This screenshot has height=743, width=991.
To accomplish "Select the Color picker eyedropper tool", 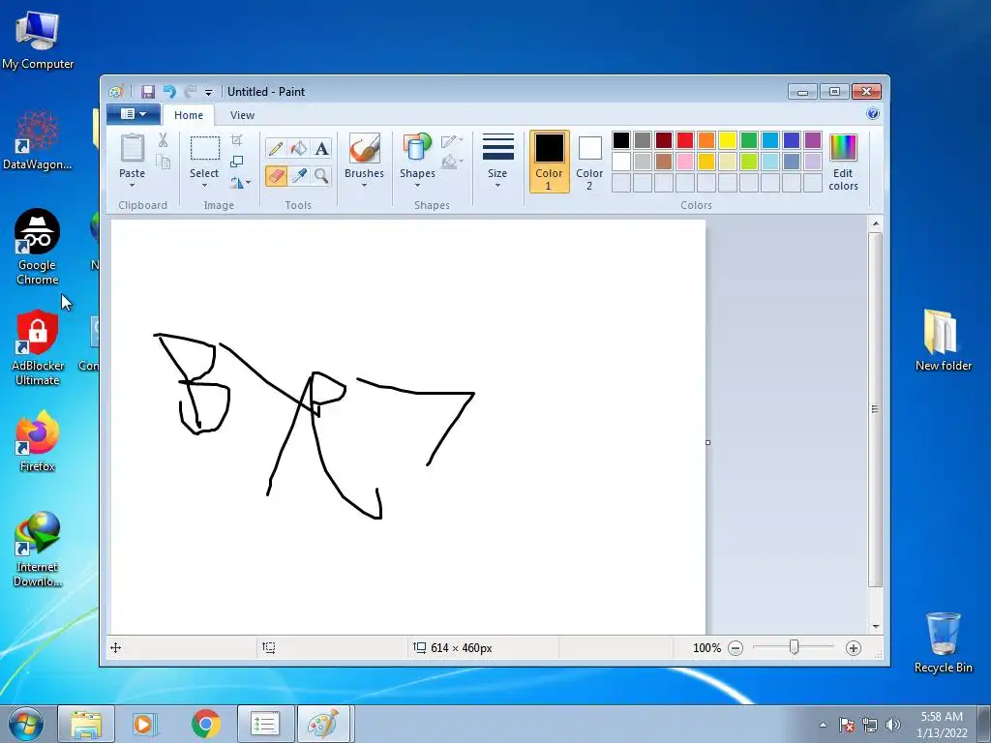I will (x=299, y=175).
